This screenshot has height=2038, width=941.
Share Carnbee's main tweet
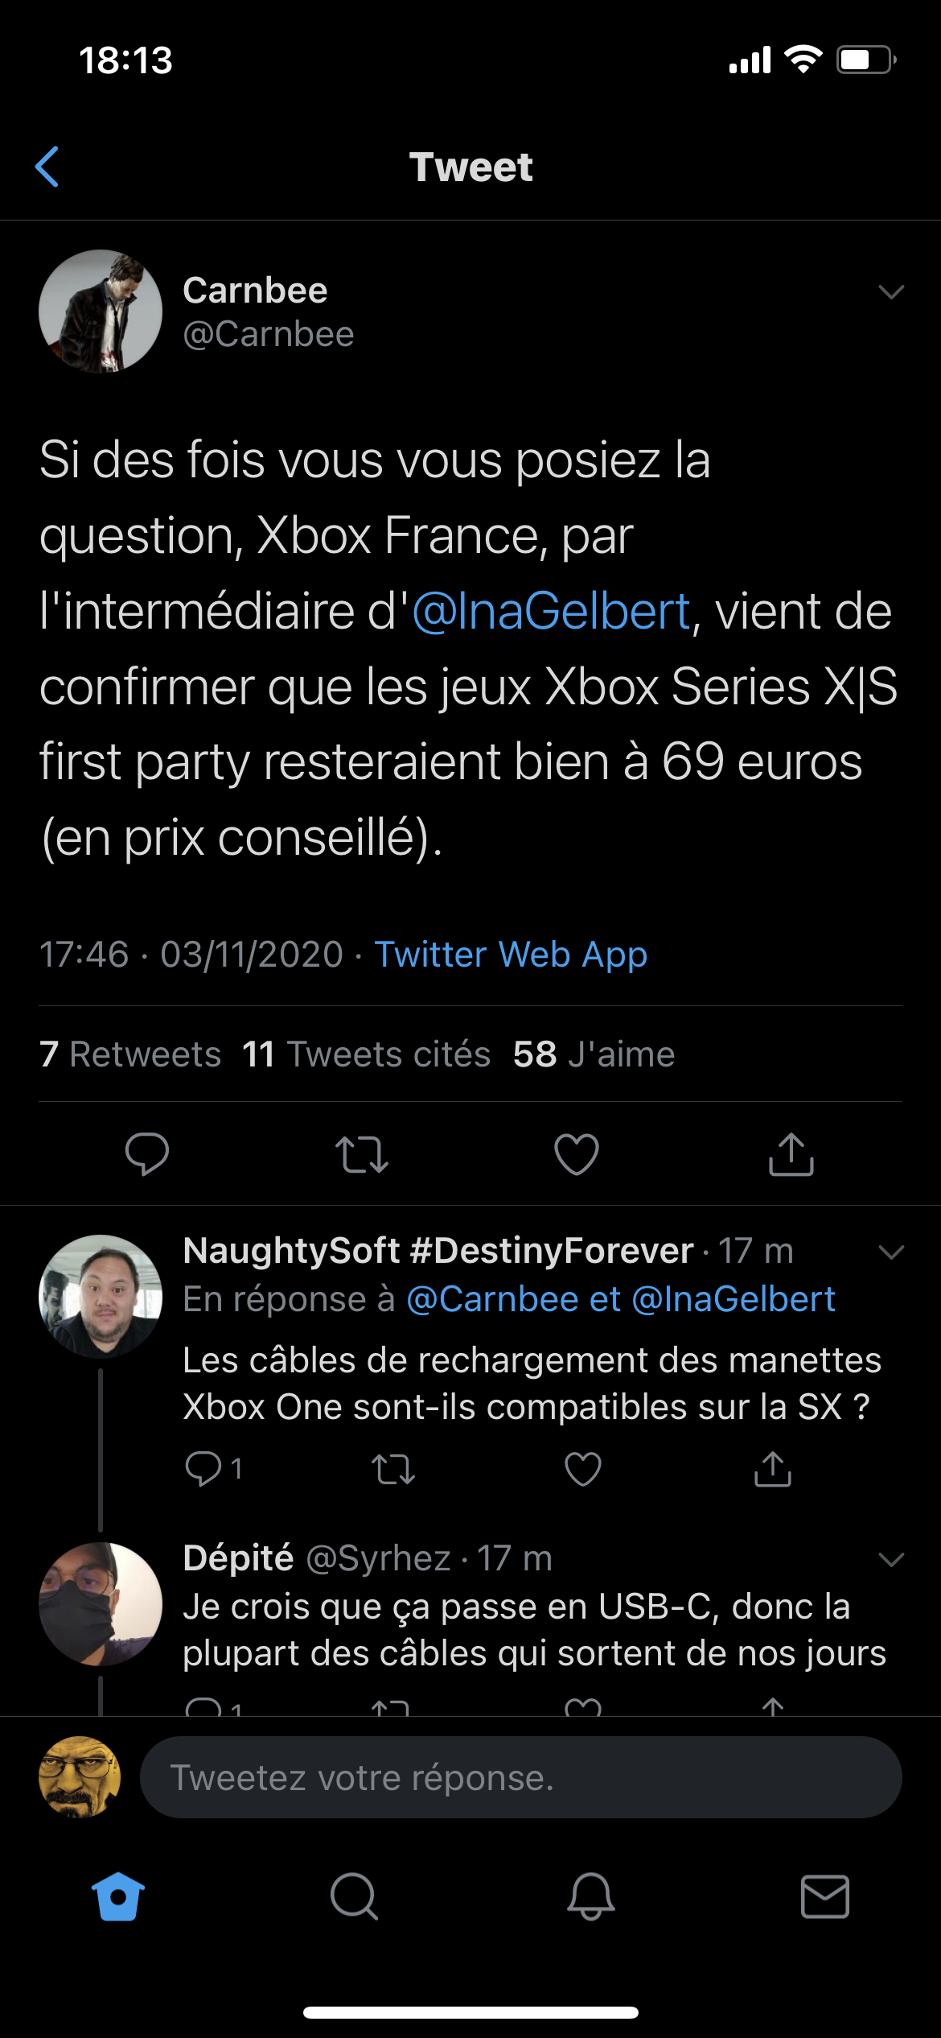point(791,1153)
